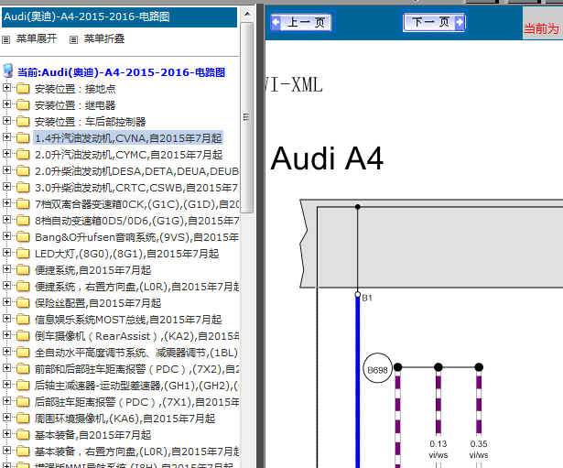Click the computer icon next to 当前:Audi
Viewport: 563px width, 468px height.
[8, 71]
